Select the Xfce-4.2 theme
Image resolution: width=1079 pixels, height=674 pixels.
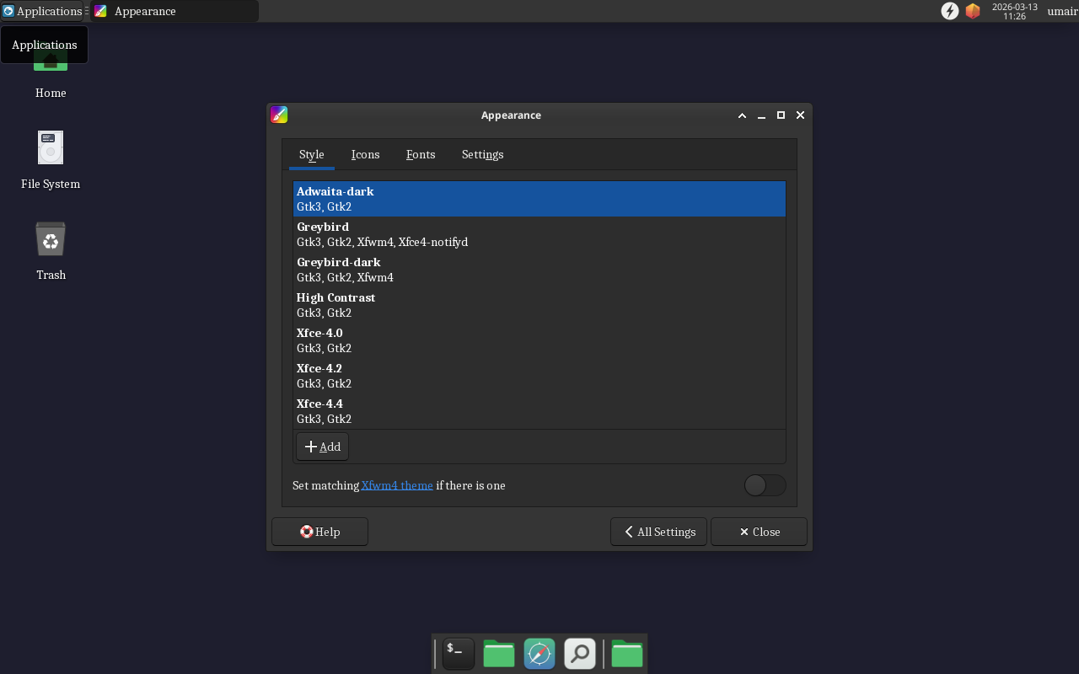pos(539,376)
